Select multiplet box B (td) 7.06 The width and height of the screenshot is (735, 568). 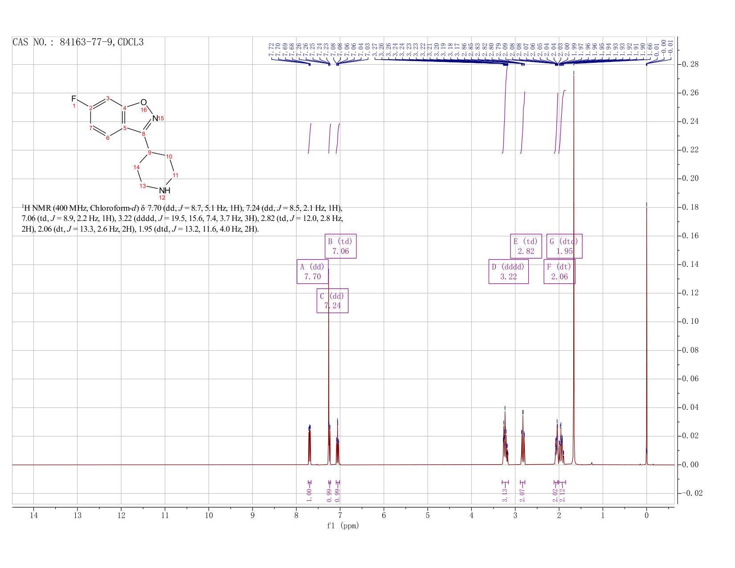(340, 246)
